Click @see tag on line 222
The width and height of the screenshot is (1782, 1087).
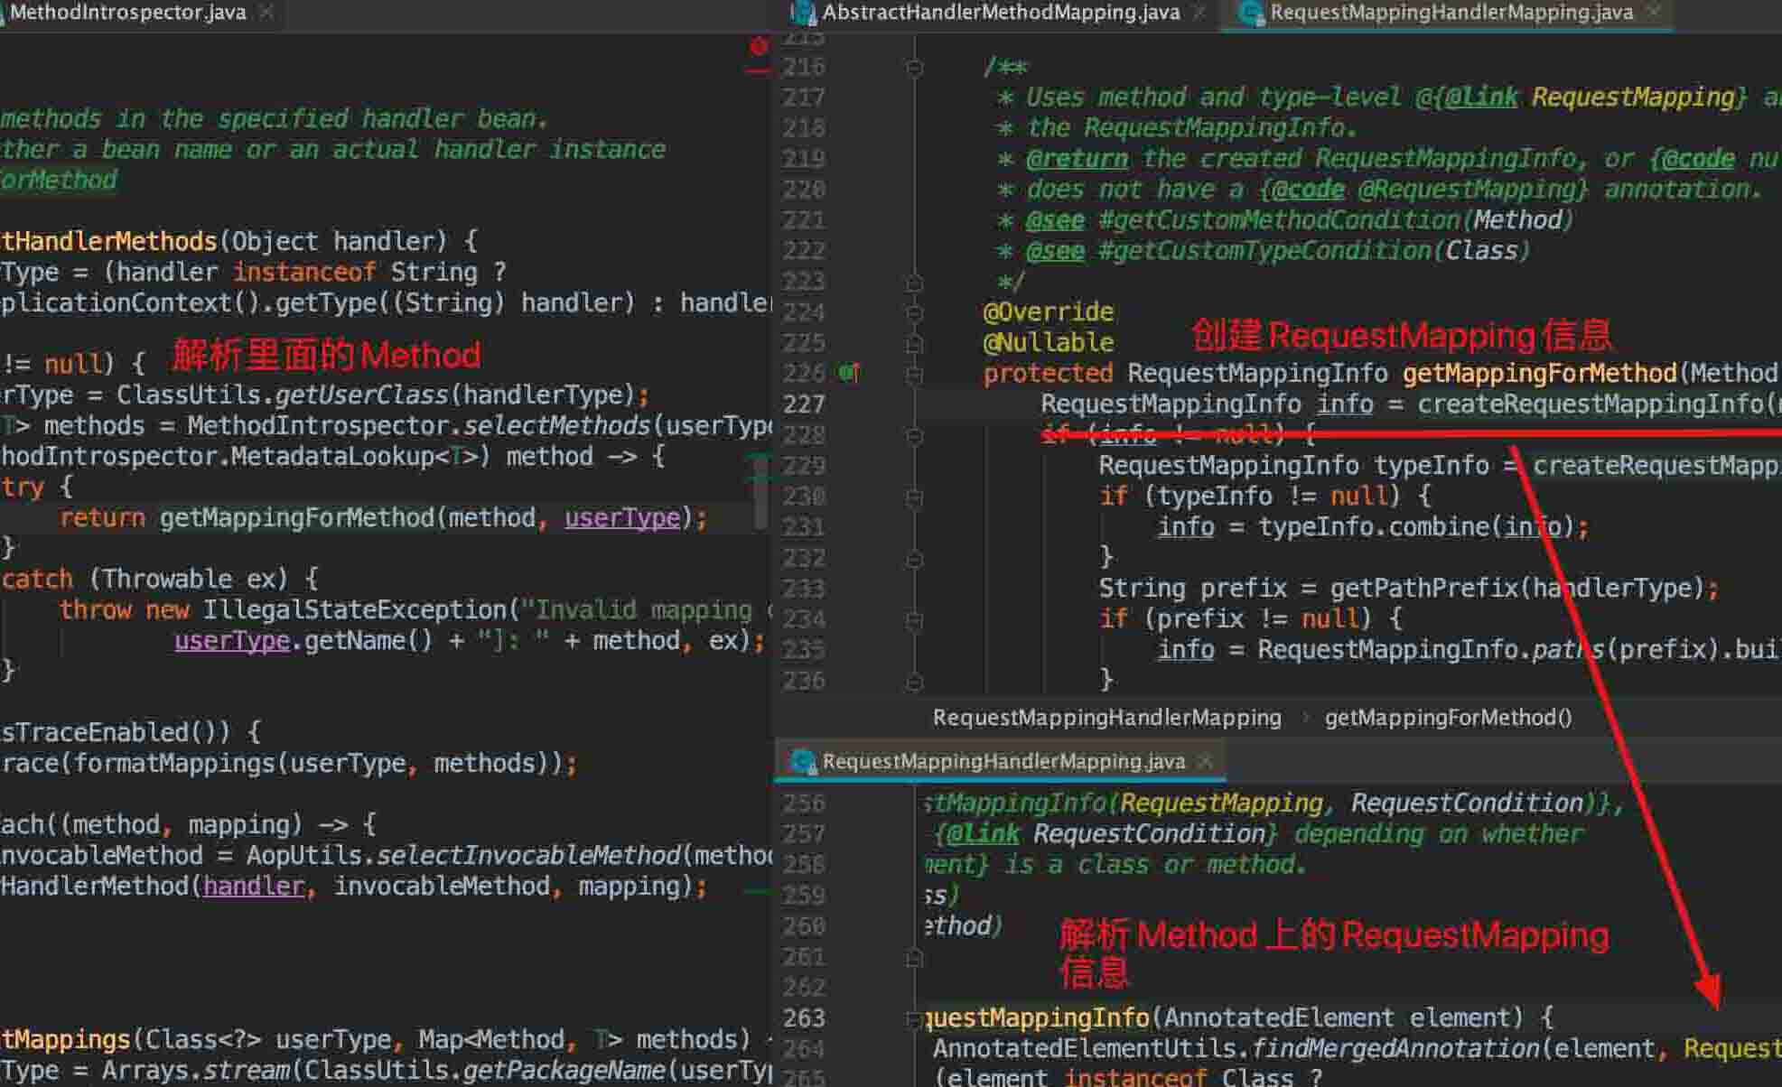pos(1055,251)
